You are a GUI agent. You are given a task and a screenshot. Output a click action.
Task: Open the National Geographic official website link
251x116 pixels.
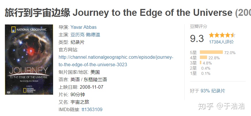(x=116, y=57)
